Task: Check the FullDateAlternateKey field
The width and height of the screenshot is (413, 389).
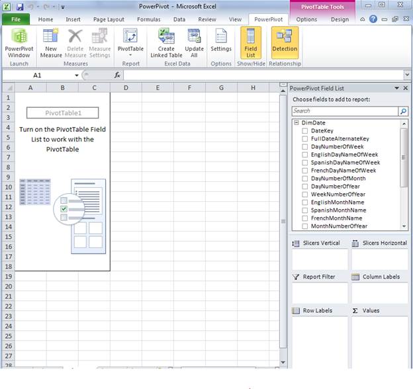Action: (x=304, y=139)
